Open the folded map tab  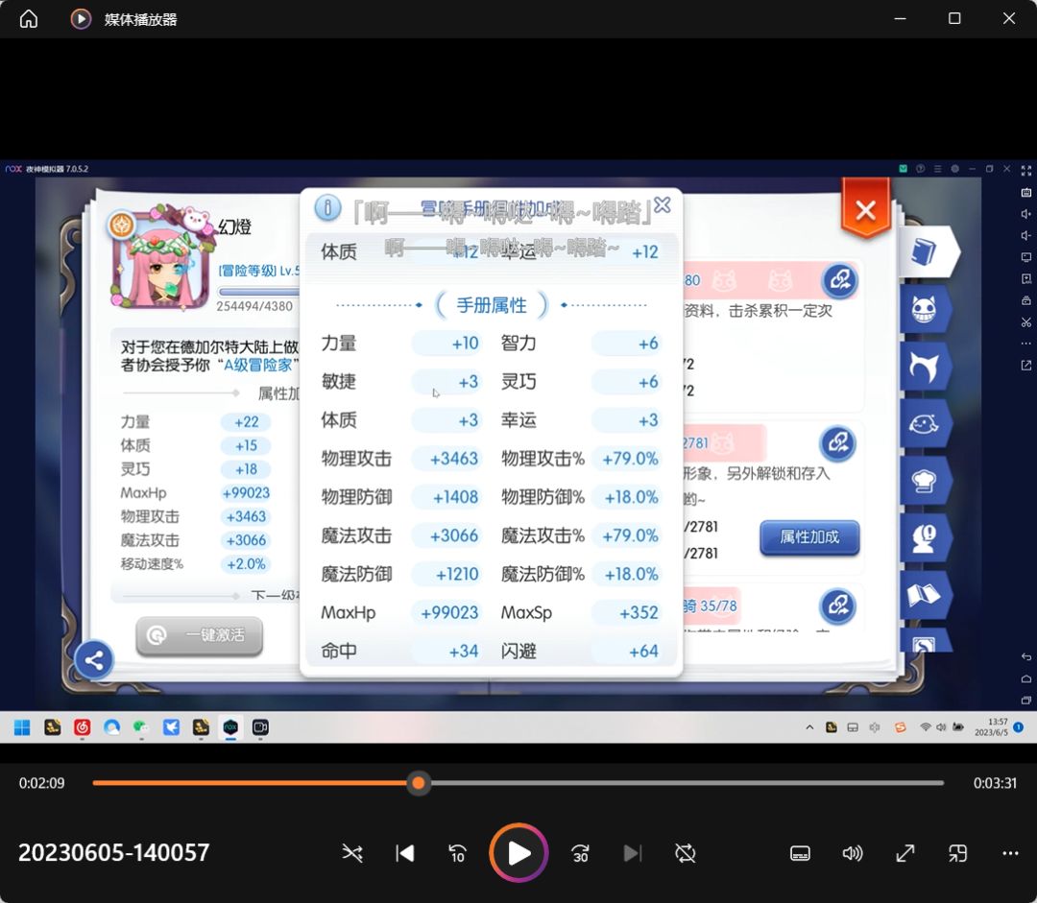pos(924,596)
